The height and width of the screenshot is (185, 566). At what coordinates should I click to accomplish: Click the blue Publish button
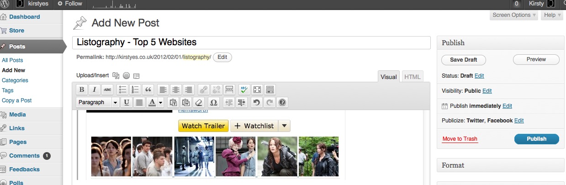coord(536,139)
